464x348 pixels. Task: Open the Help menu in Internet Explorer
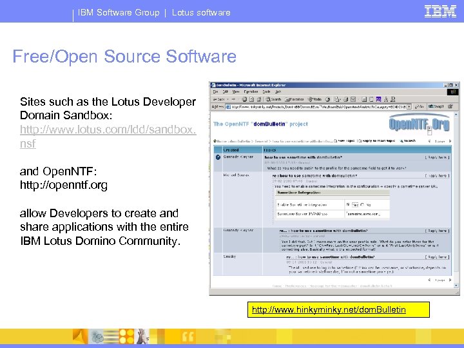278,92
